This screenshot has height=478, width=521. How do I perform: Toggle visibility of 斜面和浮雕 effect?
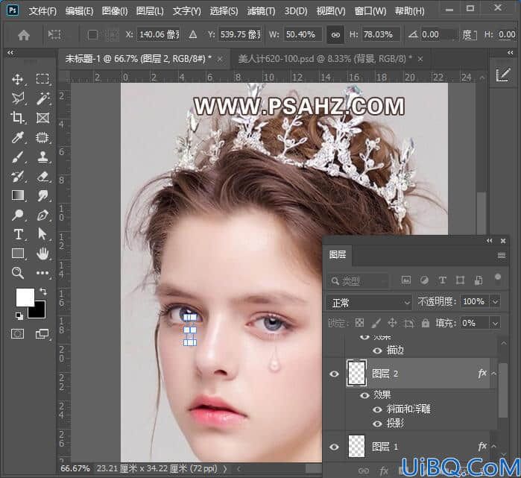(x=377, y=409)
